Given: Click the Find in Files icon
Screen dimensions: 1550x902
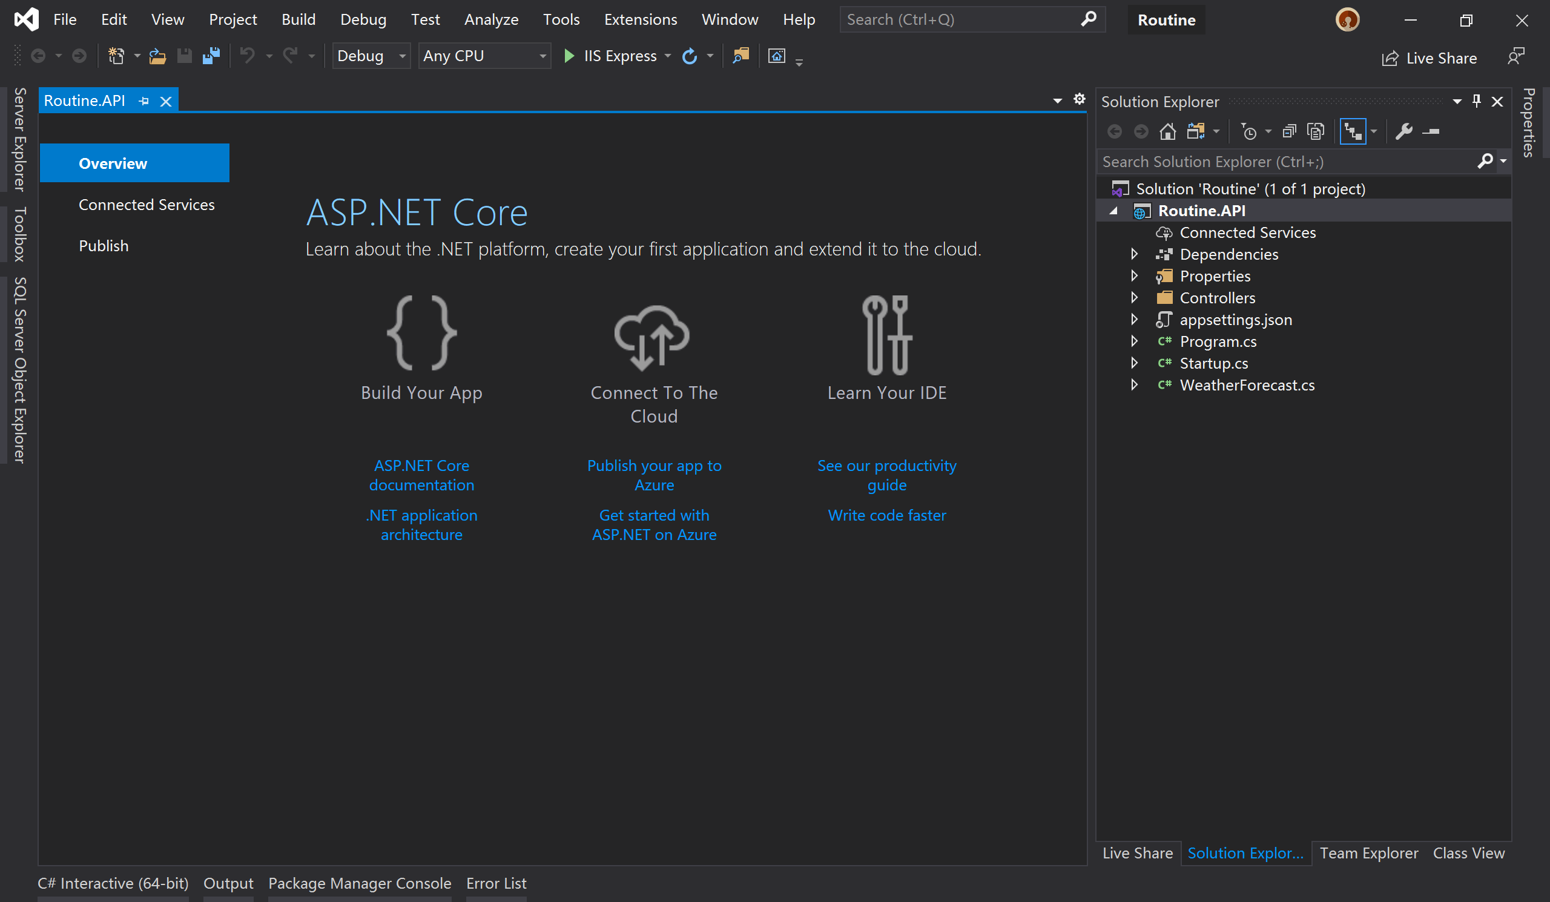Looking at the screenshot, I should (x=740, y=56).
